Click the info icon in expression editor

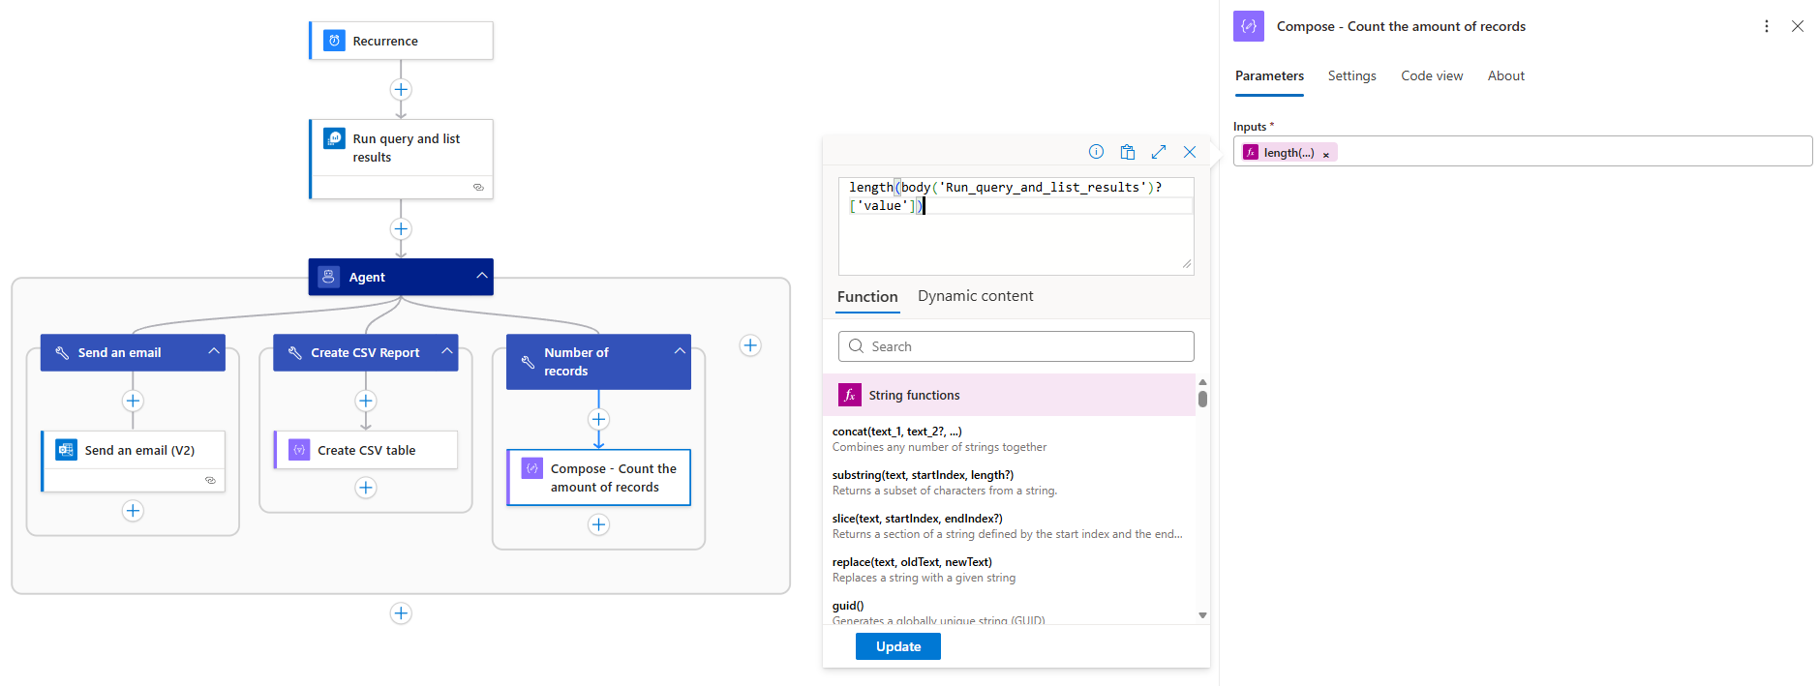tap(1096, 152)
